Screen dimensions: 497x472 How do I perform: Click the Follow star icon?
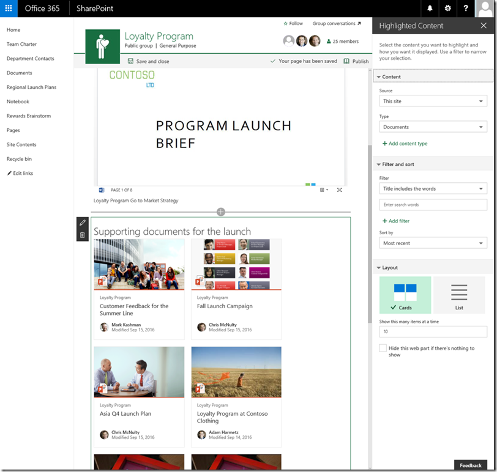coord(285,23)
